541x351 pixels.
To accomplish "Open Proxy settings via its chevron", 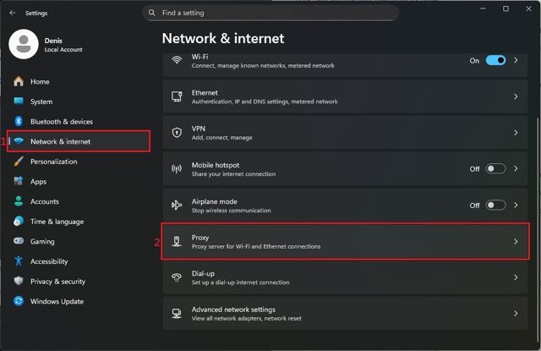I will click(x=516, y=242).
